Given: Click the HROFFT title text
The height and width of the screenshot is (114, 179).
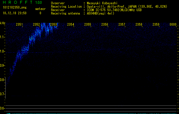Looking at the screenshot, I should (x=17, y=2).
